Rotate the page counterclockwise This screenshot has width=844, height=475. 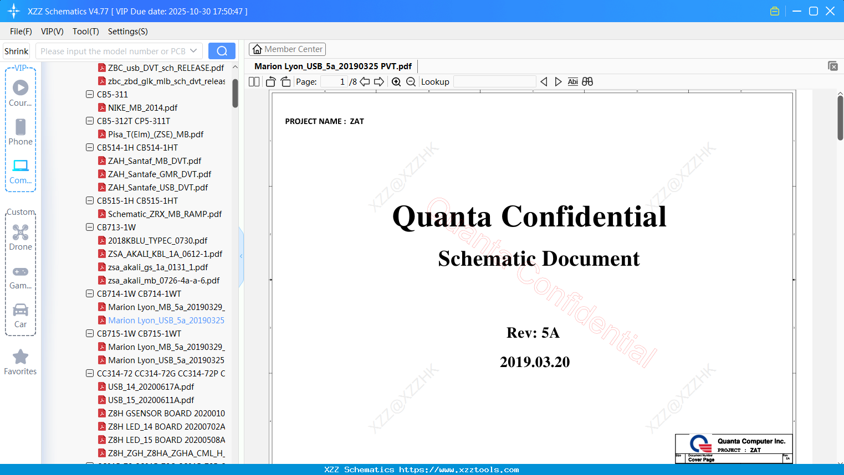[x=271, y=82]
